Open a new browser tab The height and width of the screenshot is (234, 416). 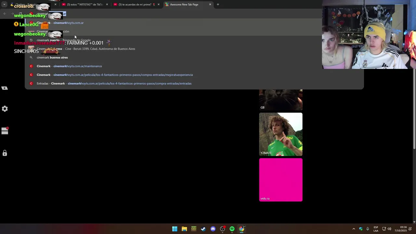(218, 5)
